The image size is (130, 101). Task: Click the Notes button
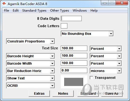63,94
